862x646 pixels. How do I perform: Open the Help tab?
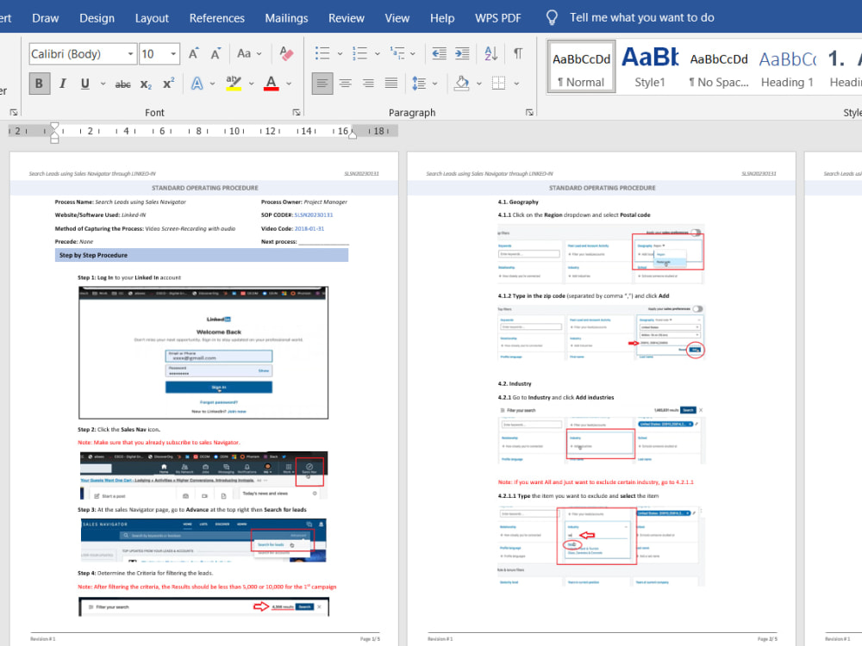point(442,17)
